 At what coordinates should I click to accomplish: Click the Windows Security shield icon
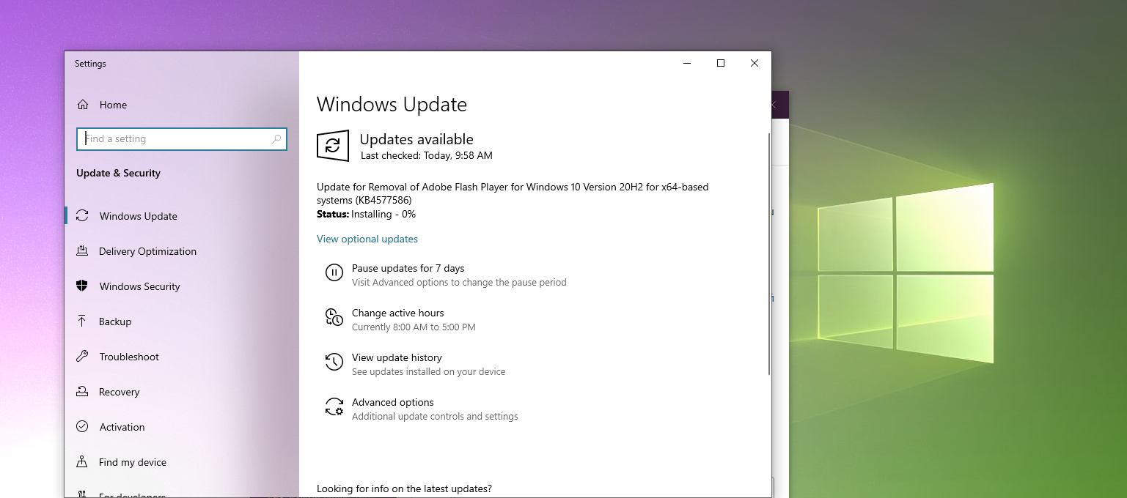[82, 286]
